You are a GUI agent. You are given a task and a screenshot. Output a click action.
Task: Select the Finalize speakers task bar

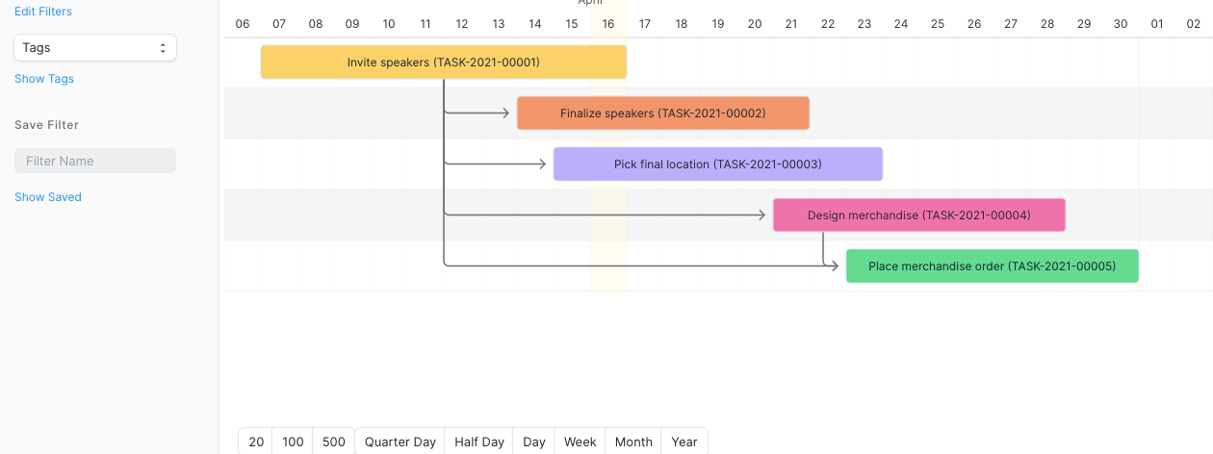662,113
